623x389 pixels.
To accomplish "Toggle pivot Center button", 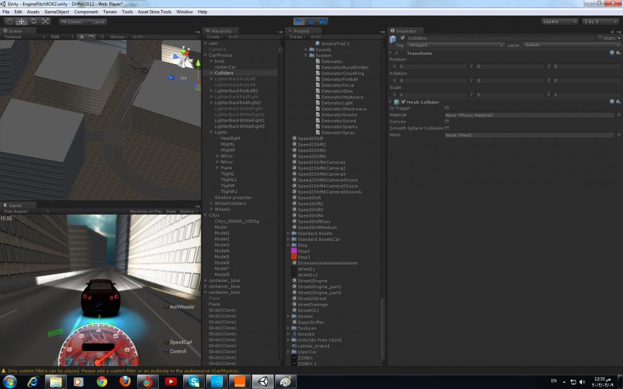I will 72,22.
